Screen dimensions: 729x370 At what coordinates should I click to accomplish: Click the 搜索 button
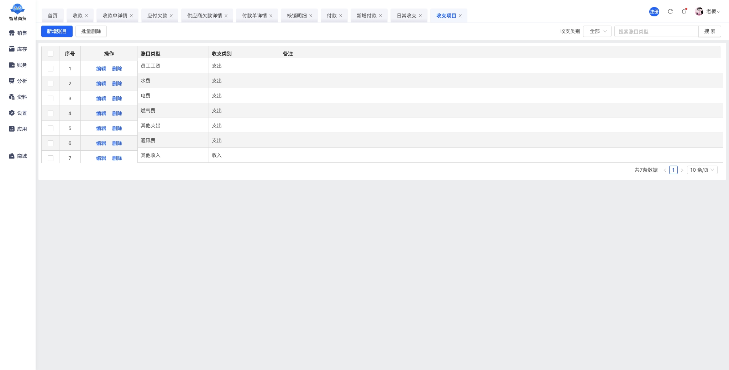[710, 31]
